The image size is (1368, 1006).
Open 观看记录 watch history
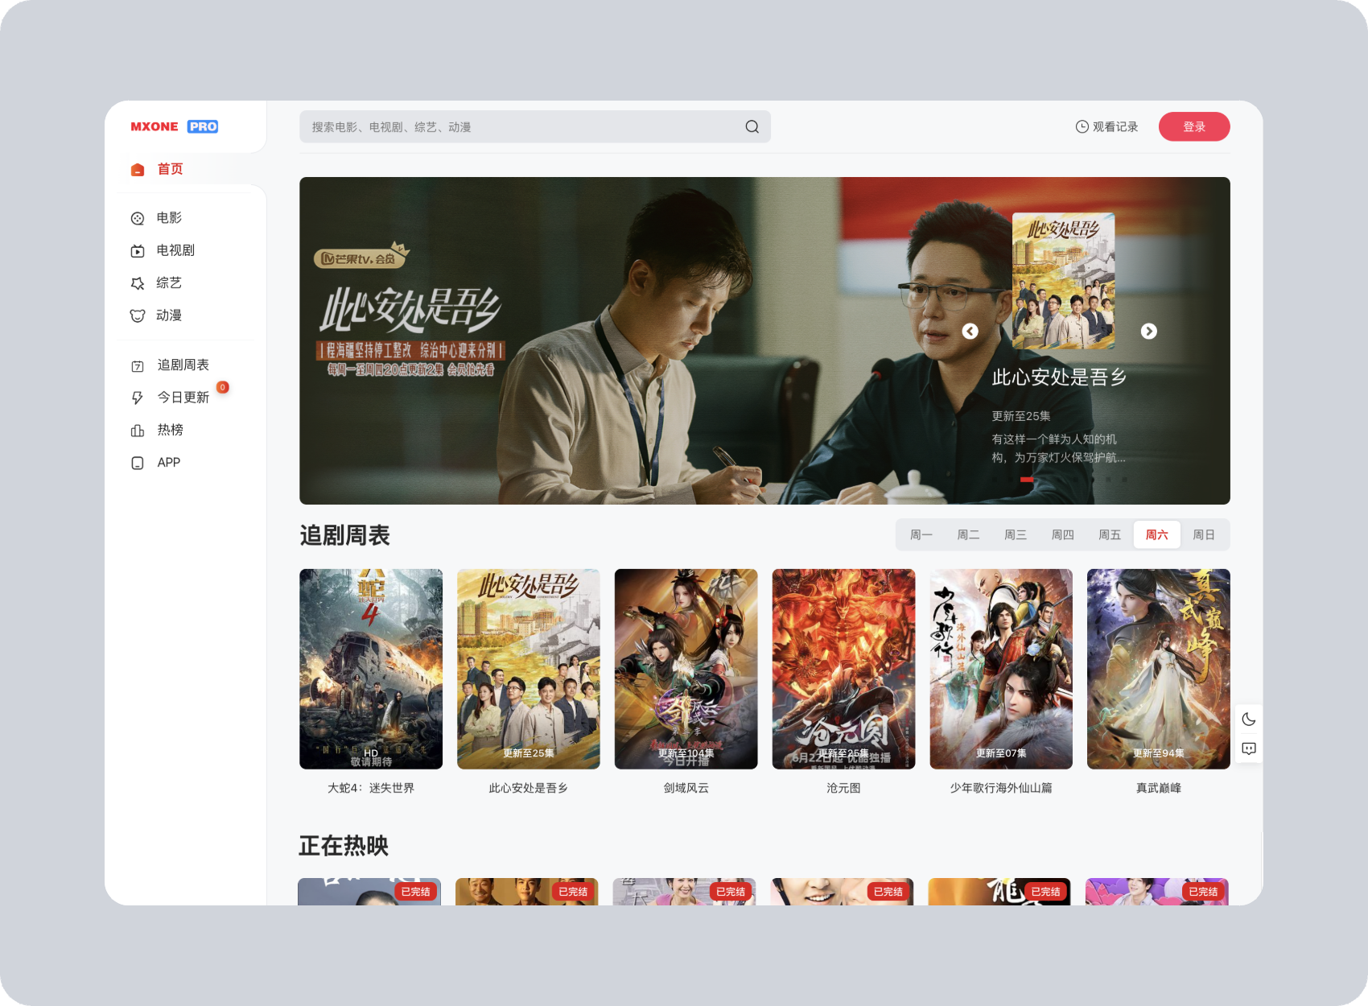pos(1107,126)
